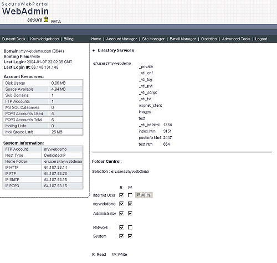The width and height of the screenshot is (277, 263).
Task: Open the Knowledgebase menu item
Action: click(x=44, y=39)
